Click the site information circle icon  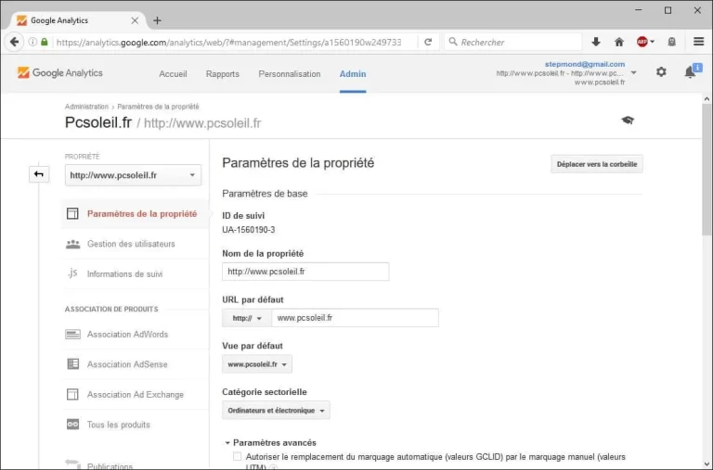32,42
